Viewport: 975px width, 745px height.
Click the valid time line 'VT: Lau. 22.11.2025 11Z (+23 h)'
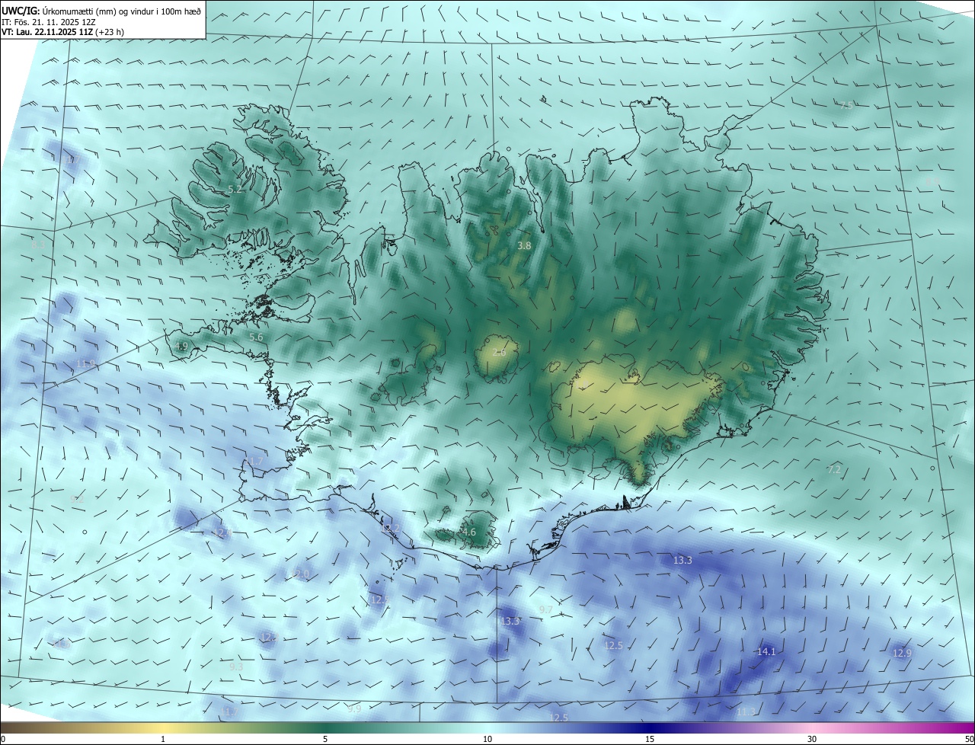[x=63, y=32]
